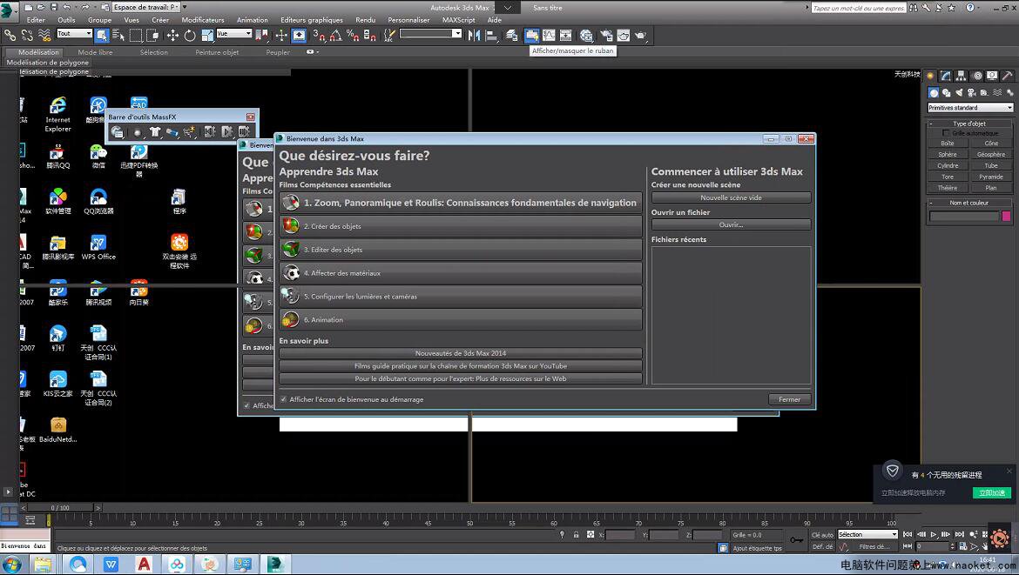Click the Ouvrir... button
Image resolution: width=1019 pixels, height=575 pixels.
click(x=731, y=224)
